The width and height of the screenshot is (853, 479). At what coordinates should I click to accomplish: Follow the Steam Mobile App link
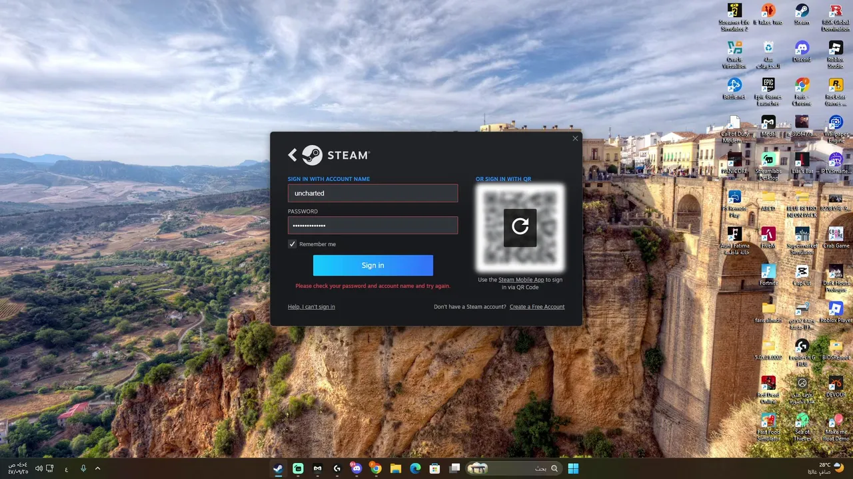pyautogui.click(x=521, y=279)
